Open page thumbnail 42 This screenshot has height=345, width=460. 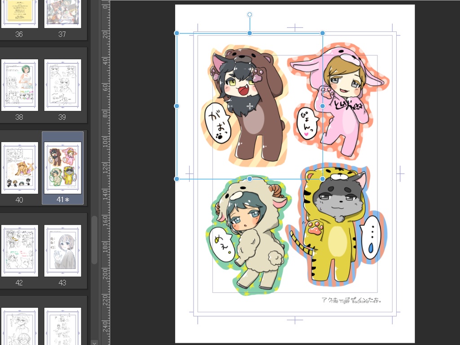click(20, 251)
